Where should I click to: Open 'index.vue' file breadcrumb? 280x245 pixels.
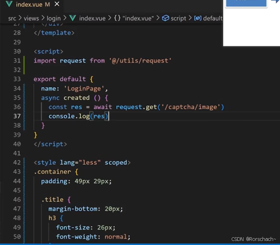pos(93,18)
